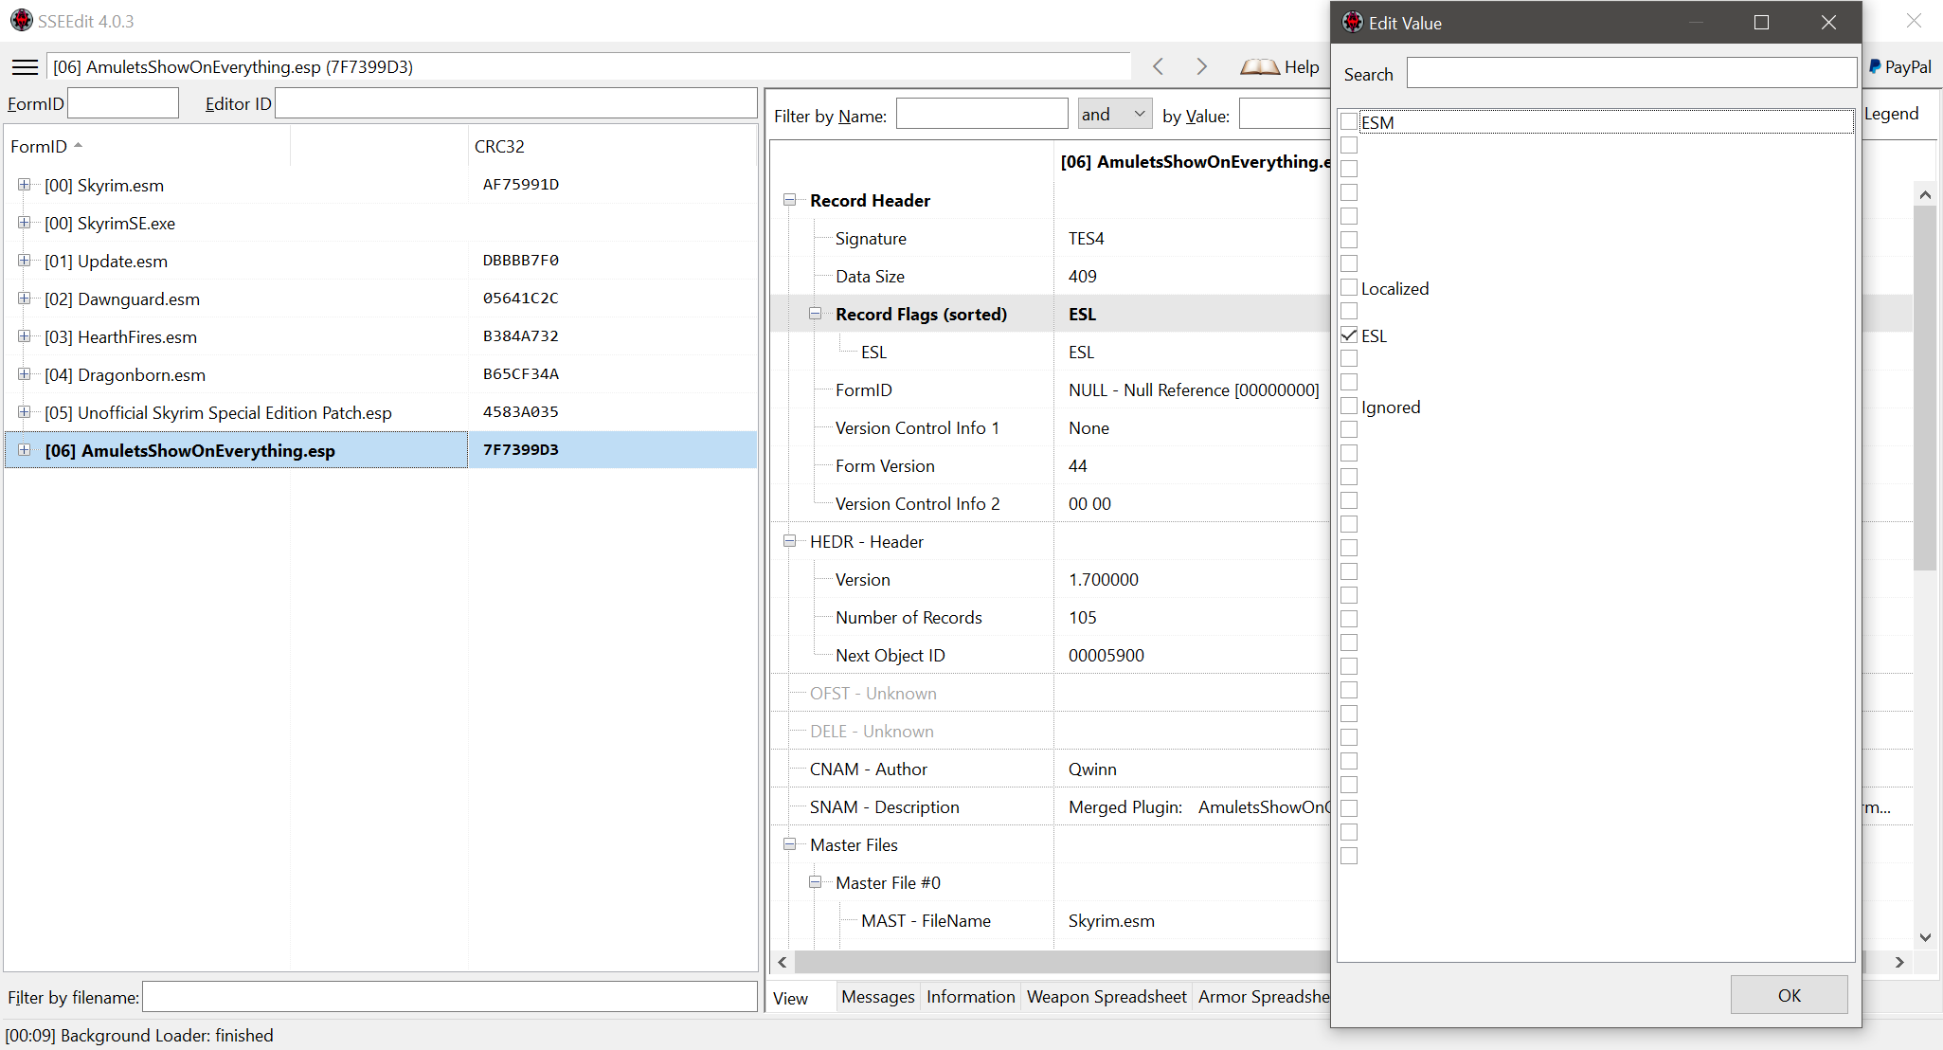
Task: Maximize the Edit Value dialog
Action: (1761, 22)
